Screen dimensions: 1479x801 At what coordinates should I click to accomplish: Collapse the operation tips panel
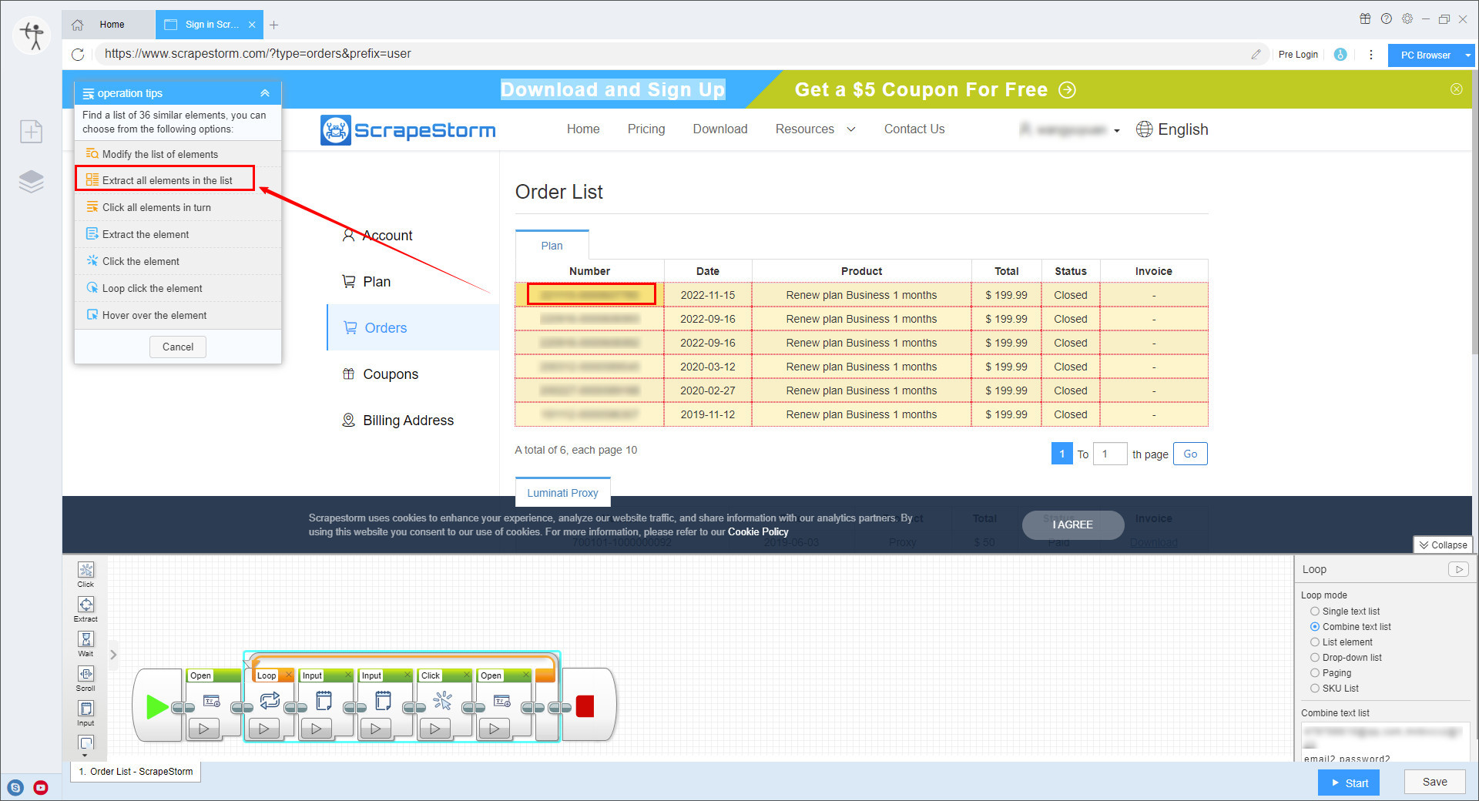point(265,92)
